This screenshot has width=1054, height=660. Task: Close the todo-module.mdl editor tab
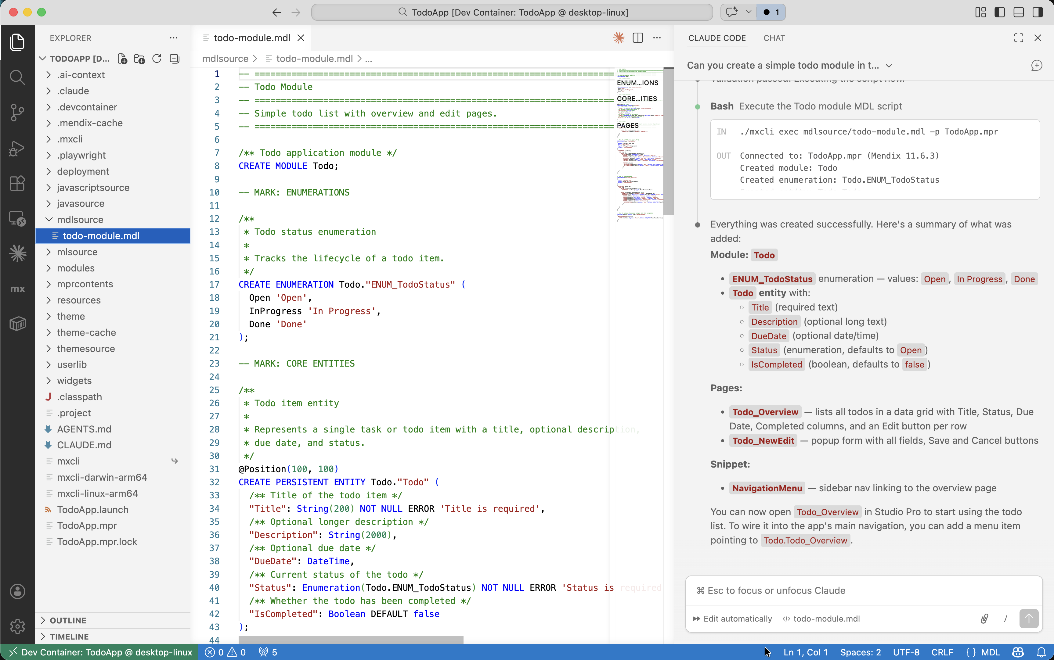tap(301, 38)
